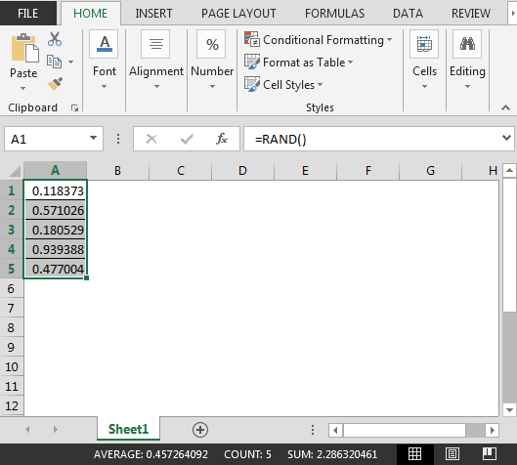Screen dimensions: 517x465
Task: Click previous sheet navigation arrow
Action: click(x=27, y=430)
